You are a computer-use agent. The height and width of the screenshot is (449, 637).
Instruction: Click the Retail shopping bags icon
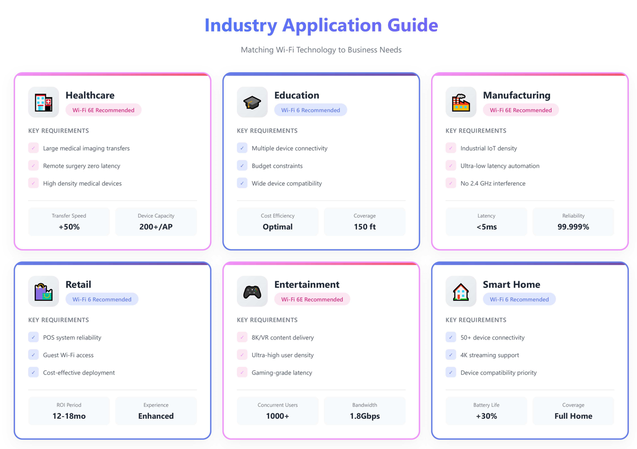pyautogui.click(x=43, y=291)
